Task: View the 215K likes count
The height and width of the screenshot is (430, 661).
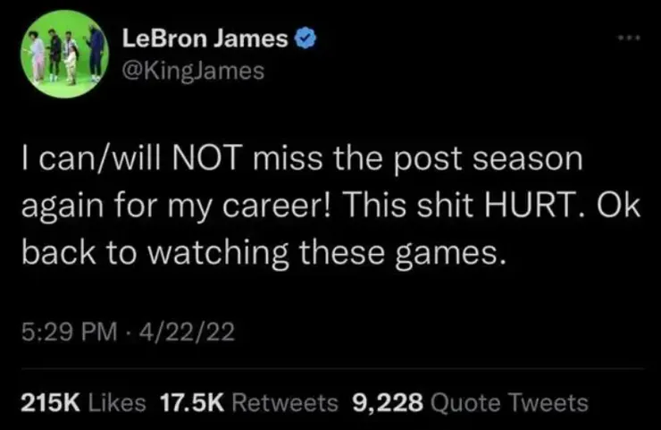Action: [x=51, y=402]
